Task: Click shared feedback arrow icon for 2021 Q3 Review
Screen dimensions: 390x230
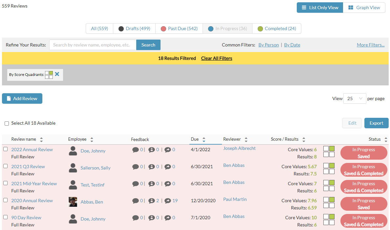Action: coord(168,167)
